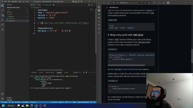
Task: Open the Selection menu
Action: click(x=14, y=1)
